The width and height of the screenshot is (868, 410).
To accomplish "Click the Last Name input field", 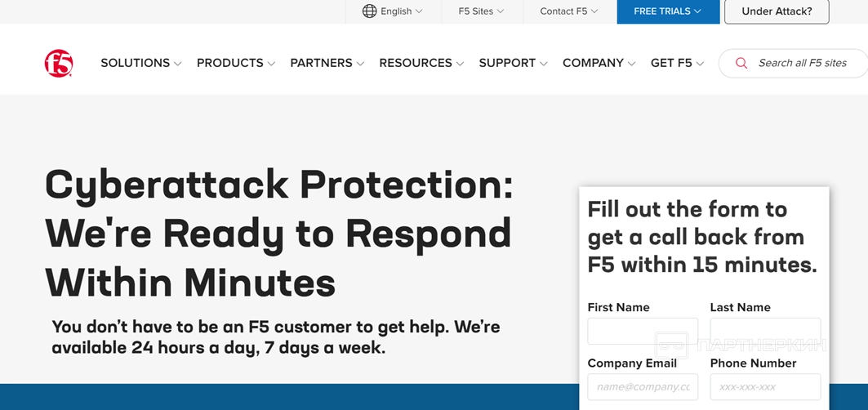I will 765,332.
